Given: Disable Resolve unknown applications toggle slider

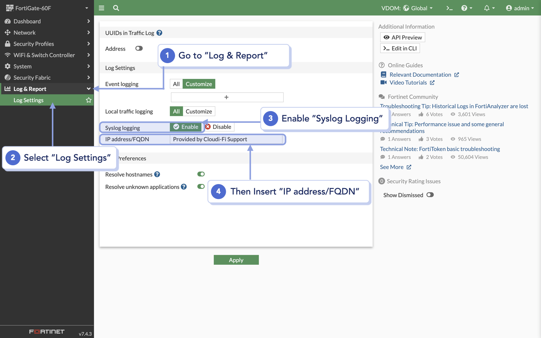Looking at the screenshot, I should (x=201, y=186).
